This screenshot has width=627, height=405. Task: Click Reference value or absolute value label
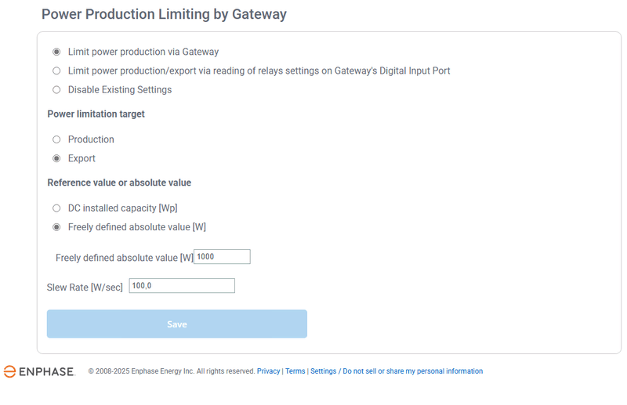(x=119, y=183)
